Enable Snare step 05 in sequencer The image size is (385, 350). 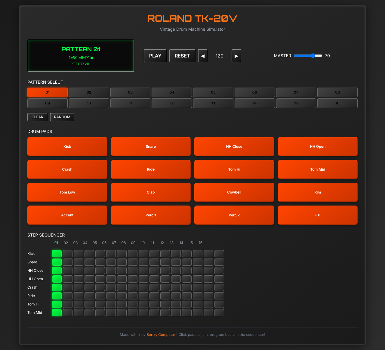pyautogui.click(x=100, y=262)
